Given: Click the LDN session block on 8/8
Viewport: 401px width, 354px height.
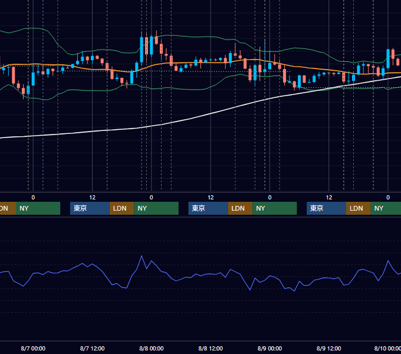Looking at the screenshot, I should pyautogui.click(x=240, y=208).
